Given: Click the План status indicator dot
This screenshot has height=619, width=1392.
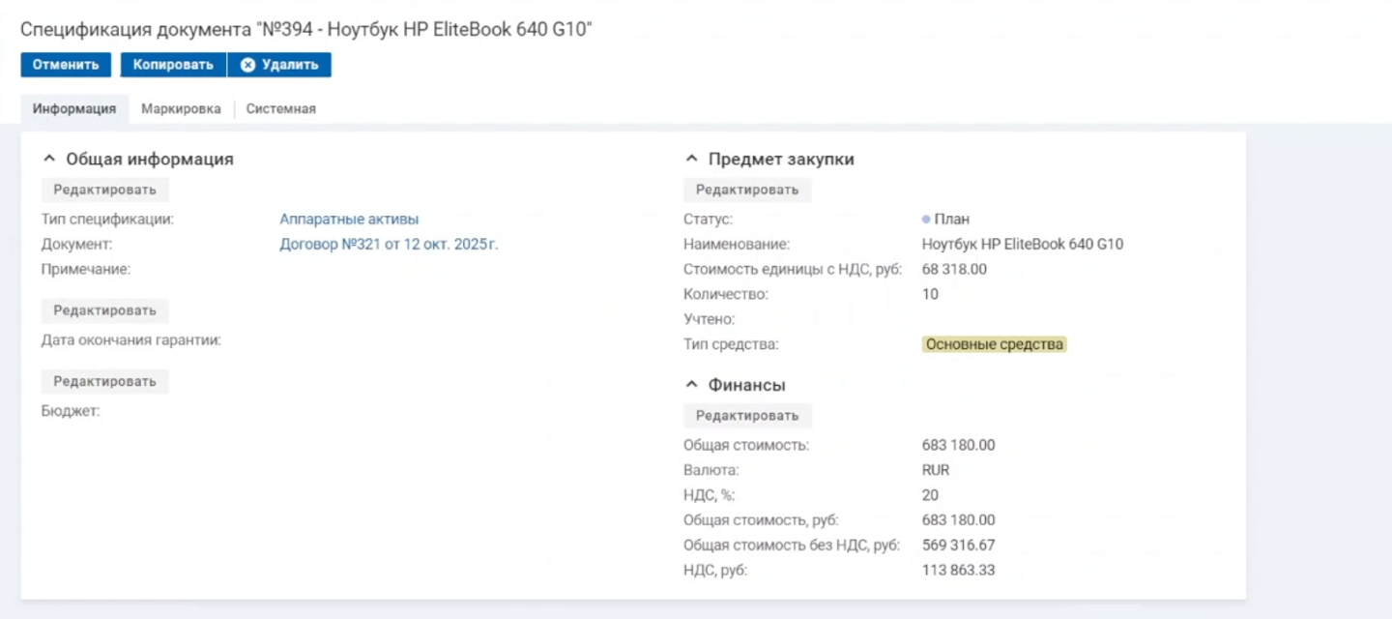Looking at the screenshot, I should (x=926, y=220).
